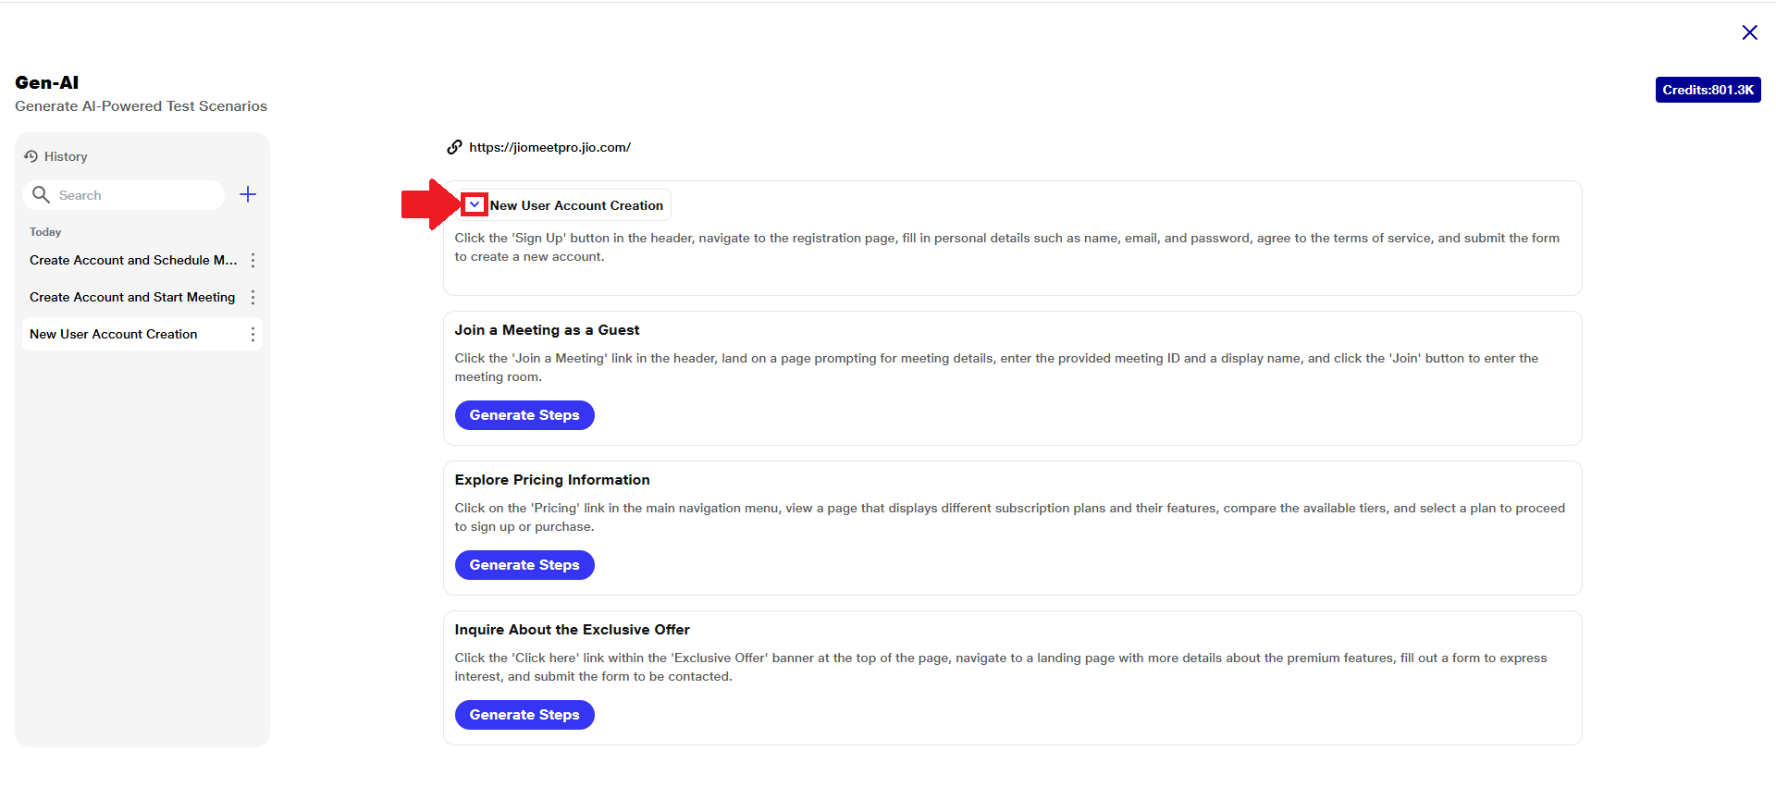Viewport: 1776px width, 812px height.
Task: Select New User Account Creation history entry
Action: point(114,335)
